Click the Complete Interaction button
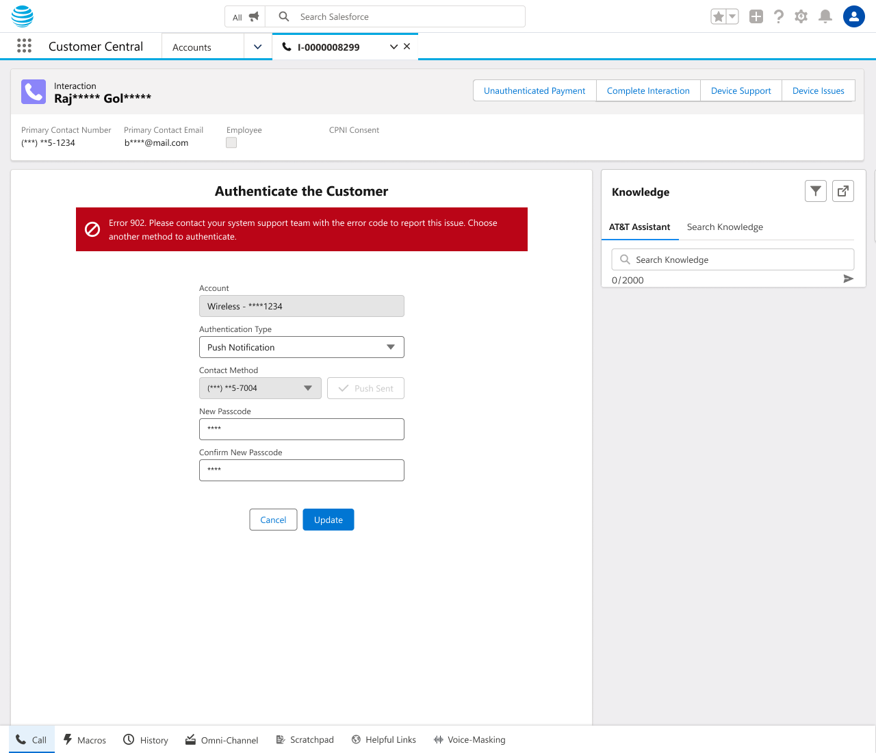Screen dimensions: 876x753 [x=648, y=90]
